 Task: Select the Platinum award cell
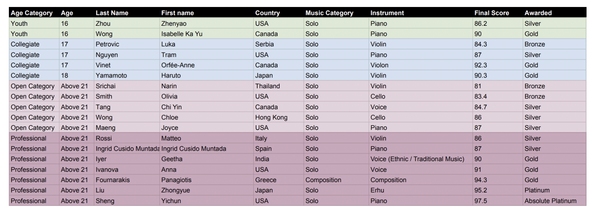[537, 190]
